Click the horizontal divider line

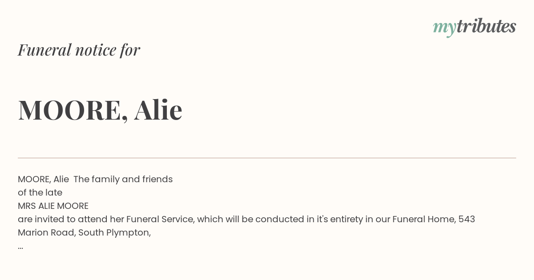(x=267, y=158)
